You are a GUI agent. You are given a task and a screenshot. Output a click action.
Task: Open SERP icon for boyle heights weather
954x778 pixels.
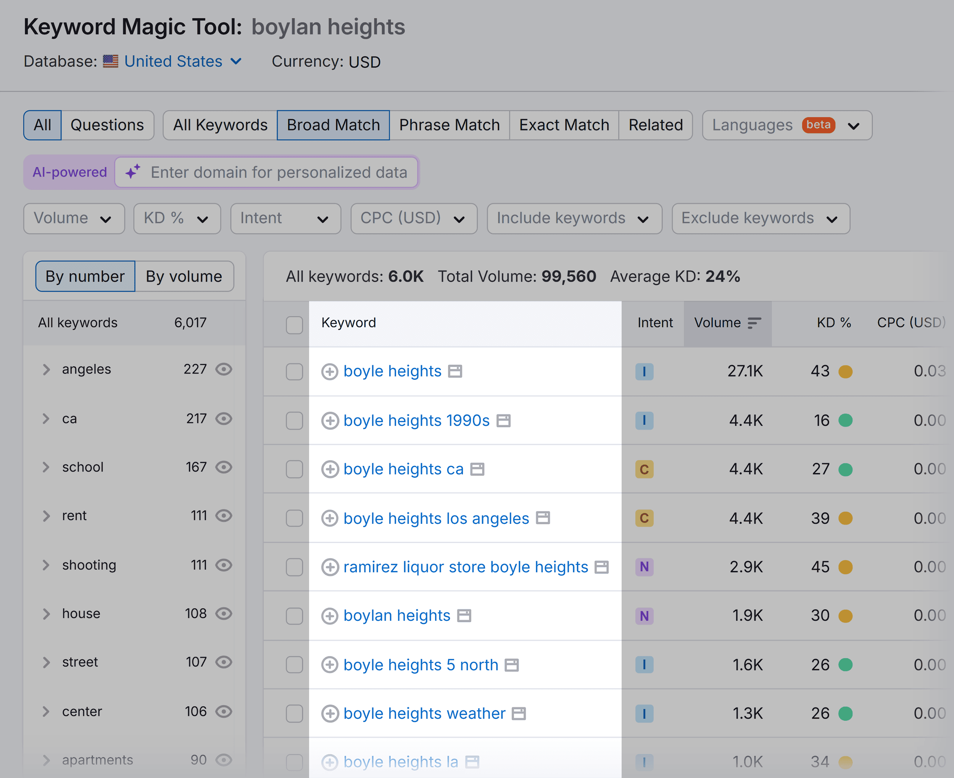[x=519, y=714]
